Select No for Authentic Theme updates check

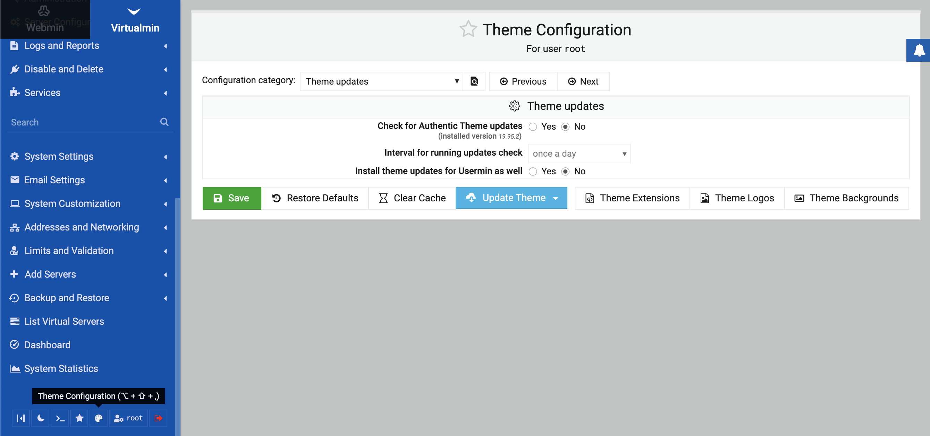pos(565,127)
